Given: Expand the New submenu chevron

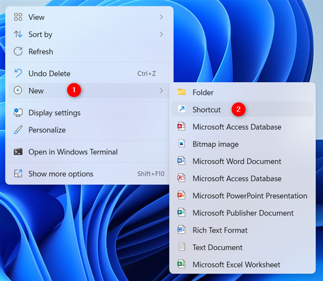Looking at the screenshot, I should 161,91.
